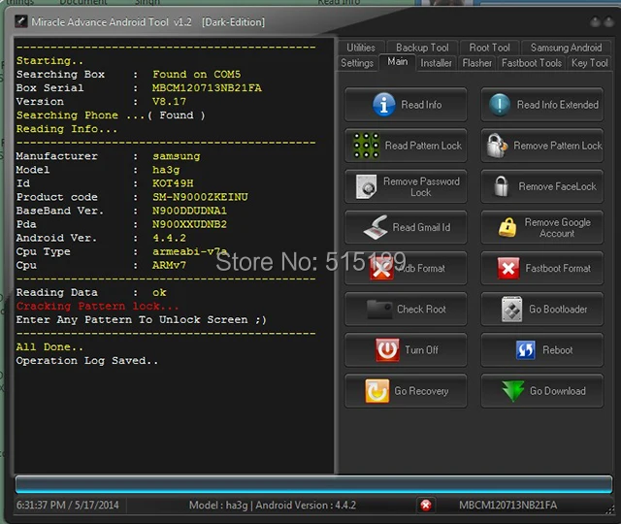Image resolution: width=621 pixels, height=524 pixels.
Task: Click the Remove Password Lock safe icon
Action: (366, 186)
